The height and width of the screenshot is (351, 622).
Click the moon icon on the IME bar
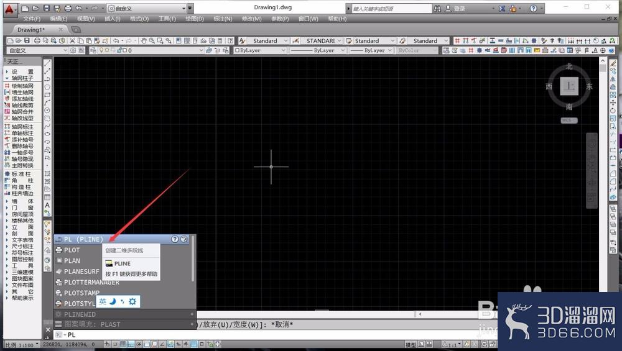(113, 301)
